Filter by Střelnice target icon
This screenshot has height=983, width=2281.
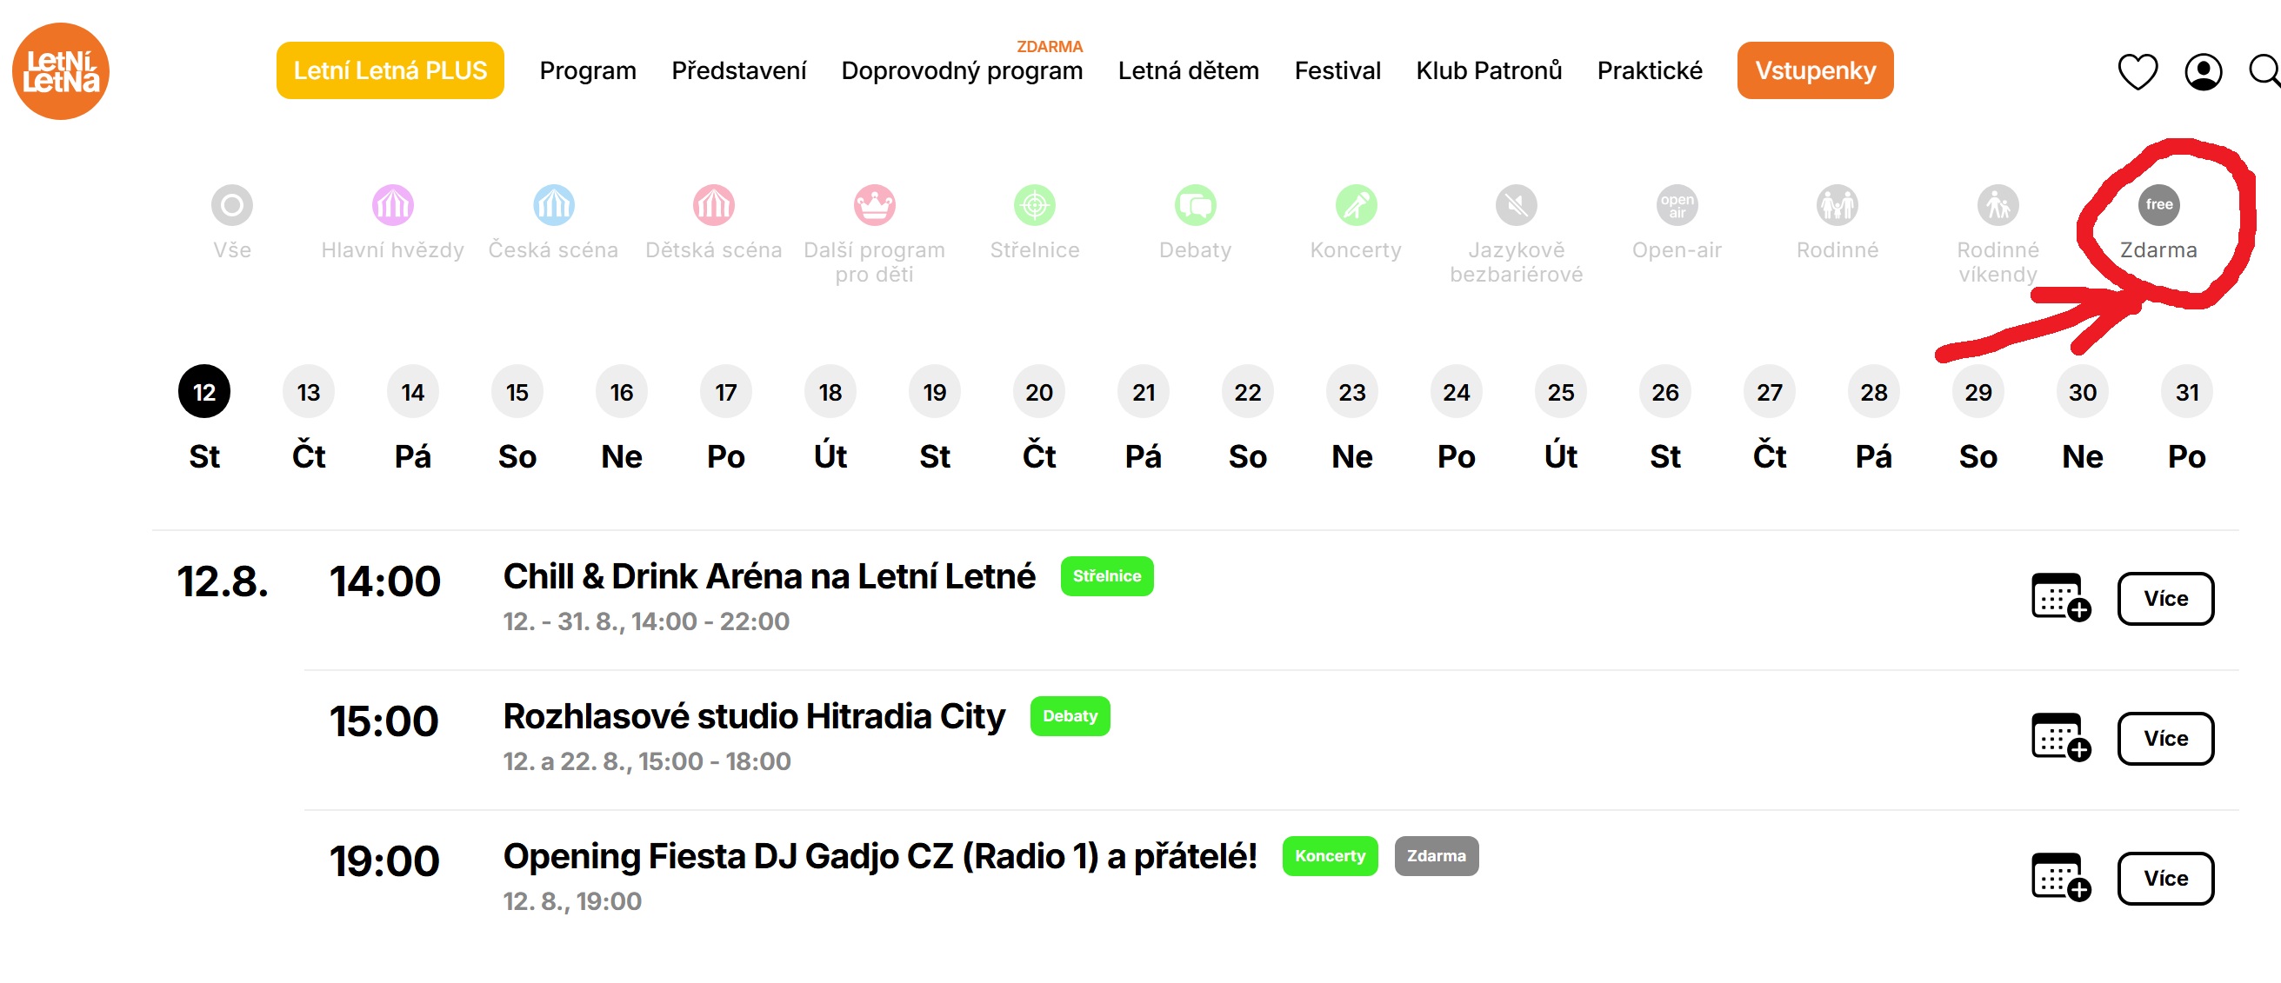point(1034,205)
